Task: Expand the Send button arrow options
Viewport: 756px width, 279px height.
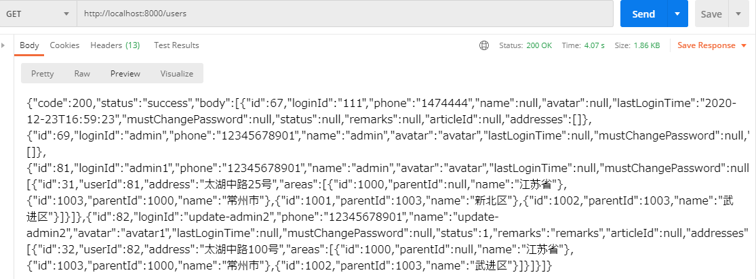Action: pyautogui.click(x=677, y=14)
